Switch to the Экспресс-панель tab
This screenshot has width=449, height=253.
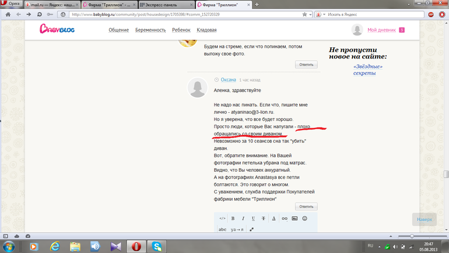coord(166,5)
